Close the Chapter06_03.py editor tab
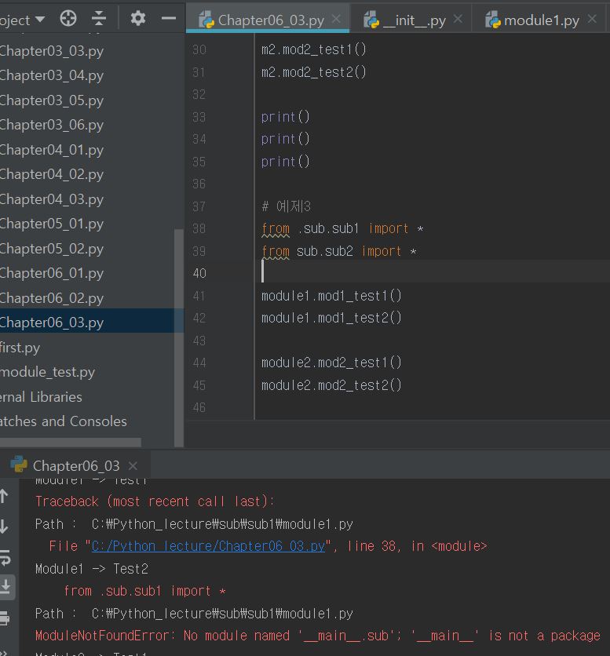The height and width of the screenshot is (656, 610). (337, 20)
